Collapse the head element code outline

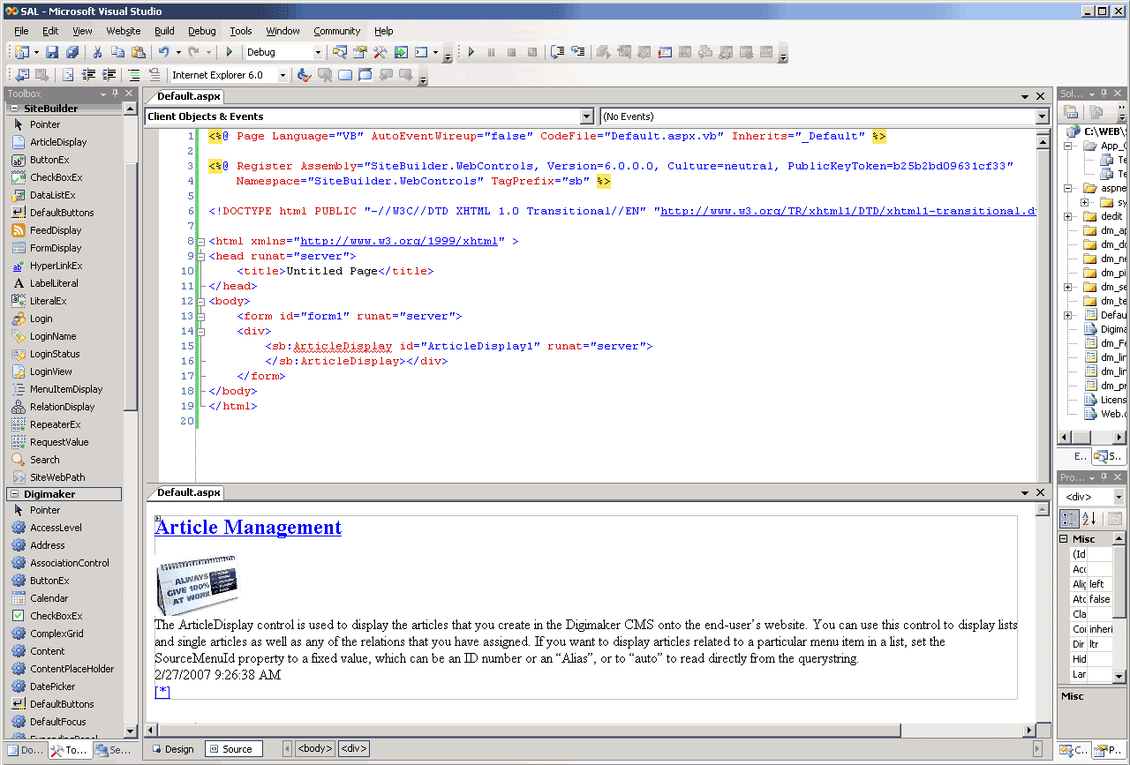[x=202, y=257]
